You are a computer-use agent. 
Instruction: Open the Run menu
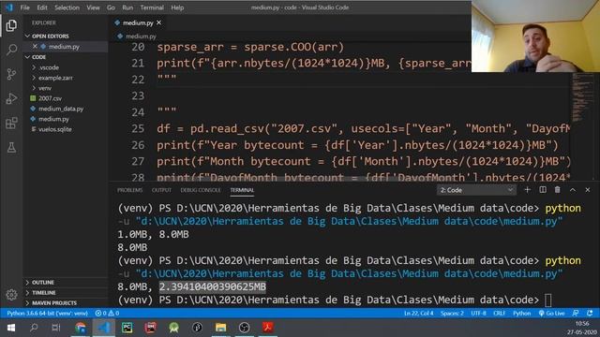127,7
